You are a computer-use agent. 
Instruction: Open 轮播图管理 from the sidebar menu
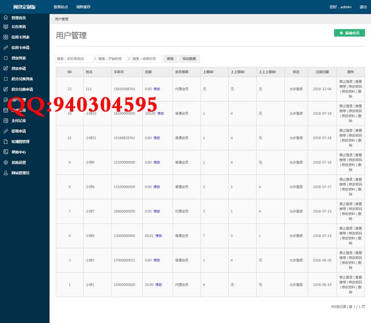coord(20,142)
